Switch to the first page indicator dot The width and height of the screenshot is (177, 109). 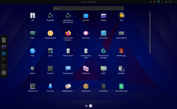point(86,106)
